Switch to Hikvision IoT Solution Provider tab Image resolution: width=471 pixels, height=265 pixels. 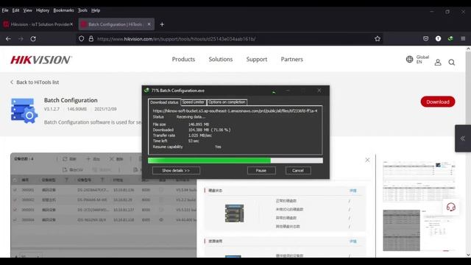38,24
